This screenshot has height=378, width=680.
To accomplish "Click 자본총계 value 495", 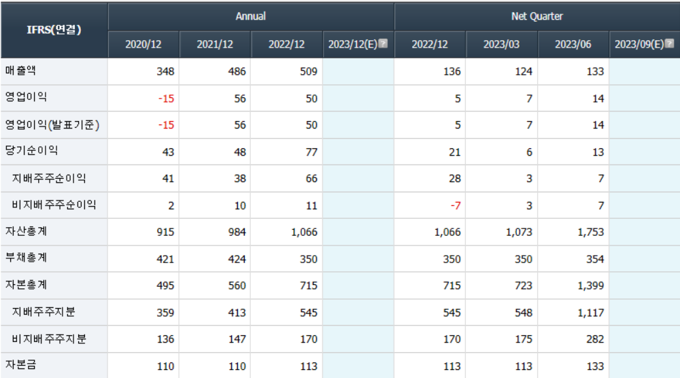I will (165, 286).
